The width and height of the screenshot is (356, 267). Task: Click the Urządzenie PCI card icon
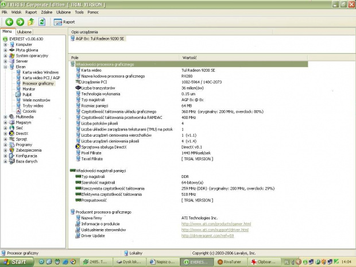[78, 82]
